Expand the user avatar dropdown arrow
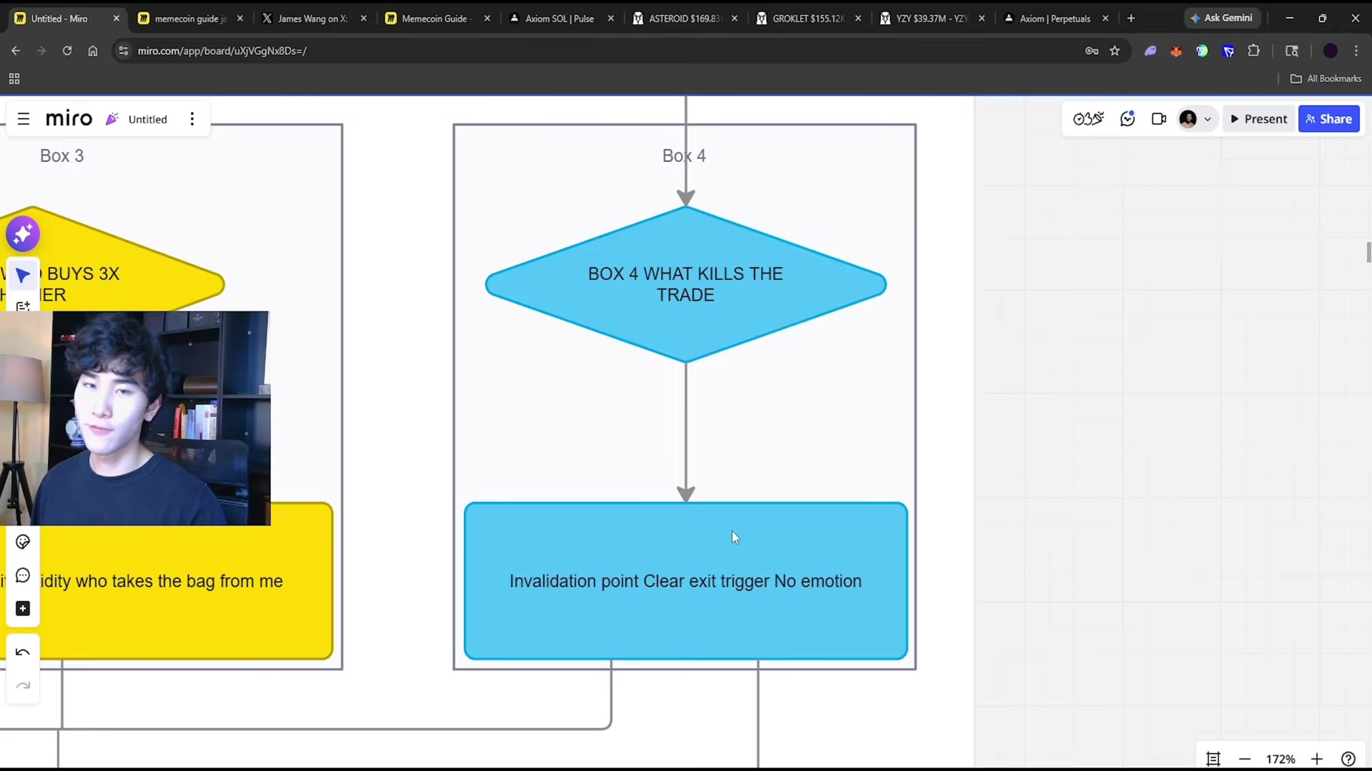The width and height of the screenshot is (1372, 771). (1208, 119)
